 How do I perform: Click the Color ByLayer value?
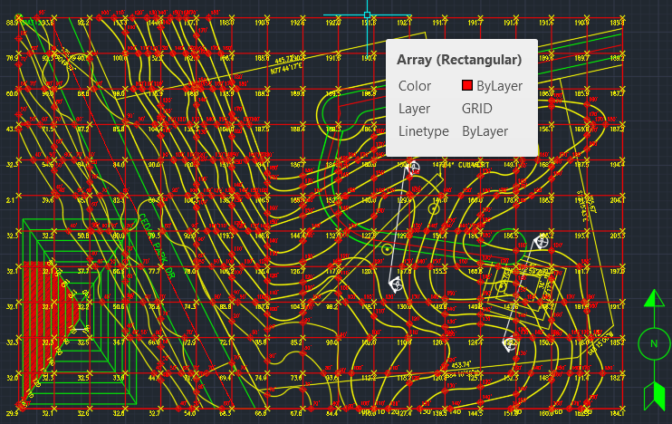tap(499, 86)
